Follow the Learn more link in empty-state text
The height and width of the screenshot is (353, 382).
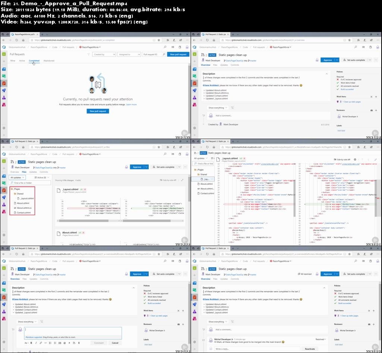pyautogui.click(x=131, y=104)
